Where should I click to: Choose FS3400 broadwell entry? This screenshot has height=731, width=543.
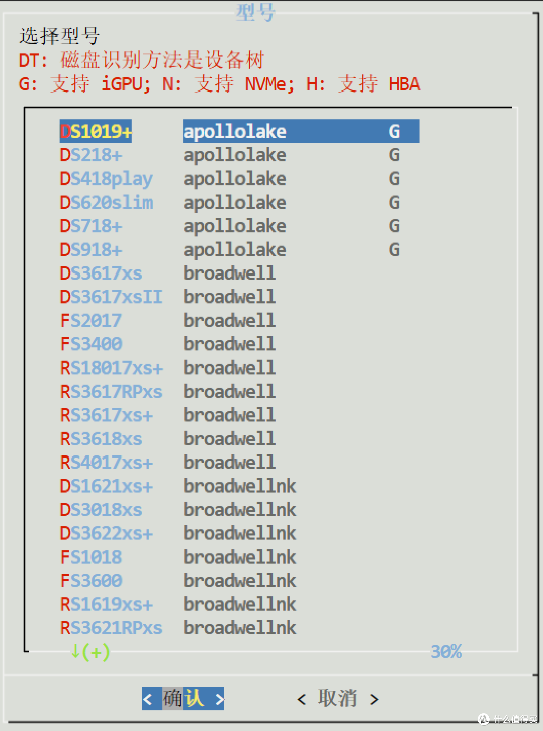[239, 344]
